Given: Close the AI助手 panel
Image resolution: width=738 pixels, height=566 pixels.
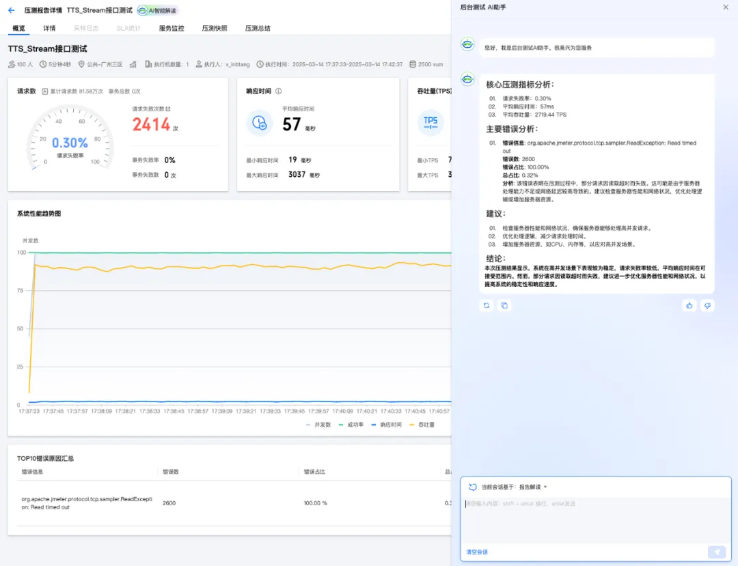Looking at the screenshot, I should pyautogui.click(x=726, y=7).
